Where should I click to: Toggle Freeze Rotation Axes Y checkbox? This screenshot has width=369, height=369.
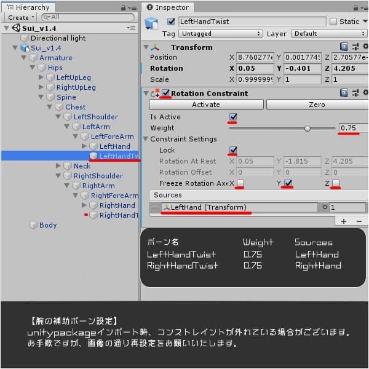coord(288,183)
